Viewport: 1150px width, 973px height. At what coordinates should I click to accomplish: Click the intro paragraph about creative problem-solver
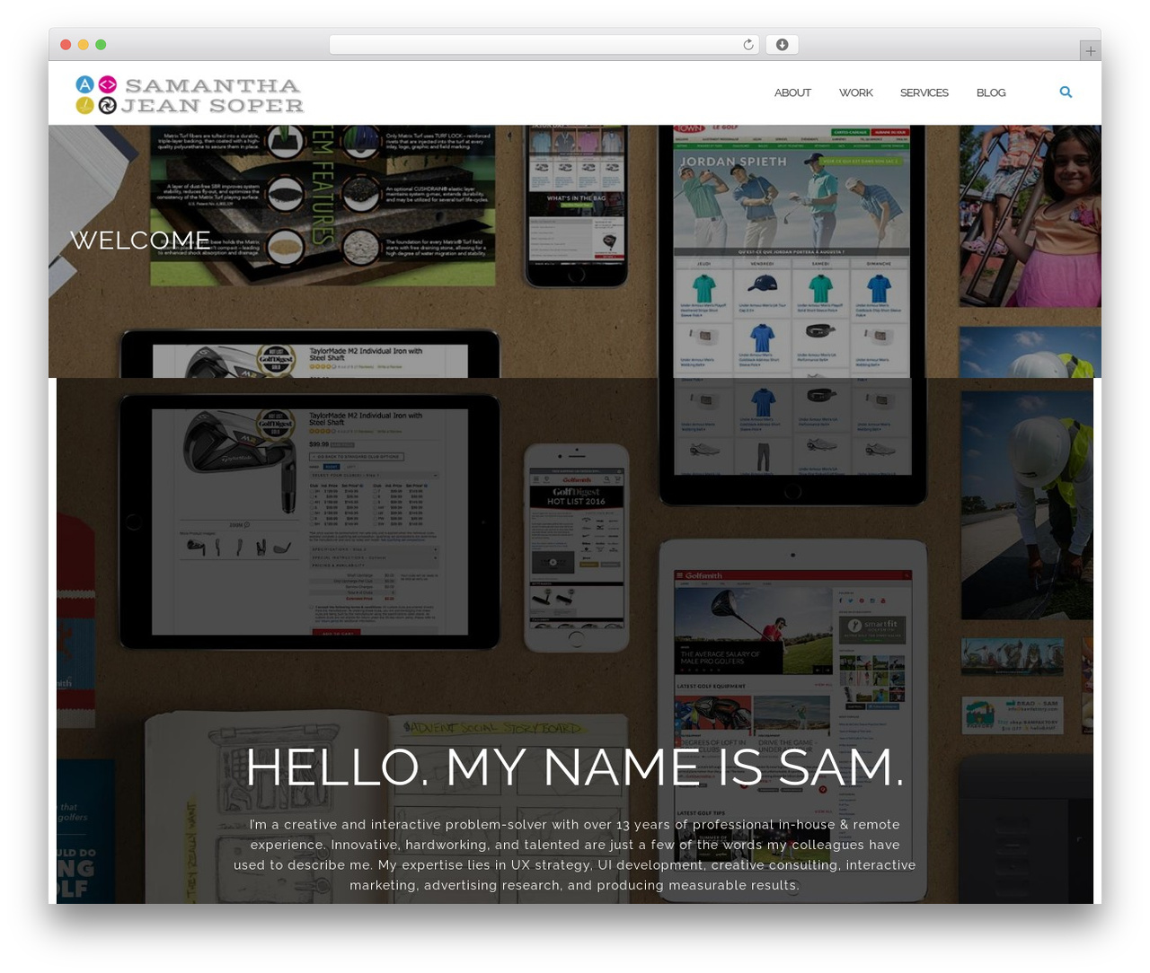click(x=575, y=855)
